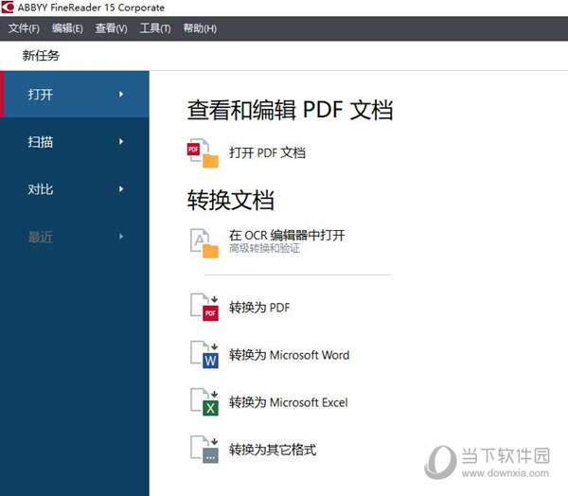
Task: Open the 文件(F) menu
Action: (x=24, y=28)
